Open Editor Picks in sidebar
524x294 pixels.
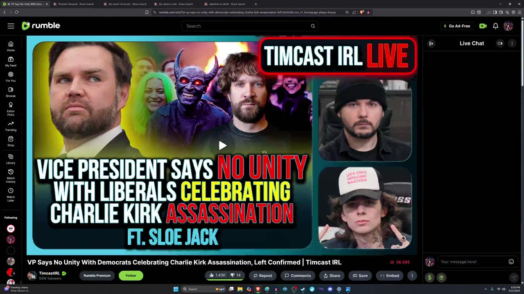11,109
